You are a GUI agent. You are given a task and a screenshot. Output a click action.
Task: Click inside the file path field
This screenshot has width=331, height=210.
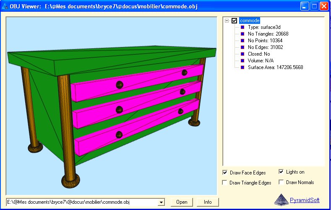(x=82, y=202)
